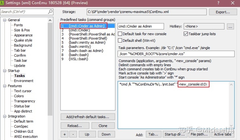Select task {bash::bash}
The width and height of the screenshot is (240, 140).
88,55
